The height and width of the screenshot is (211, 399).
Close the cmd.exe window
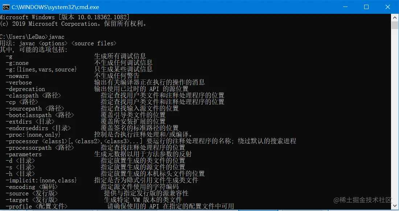coord(388,7)
